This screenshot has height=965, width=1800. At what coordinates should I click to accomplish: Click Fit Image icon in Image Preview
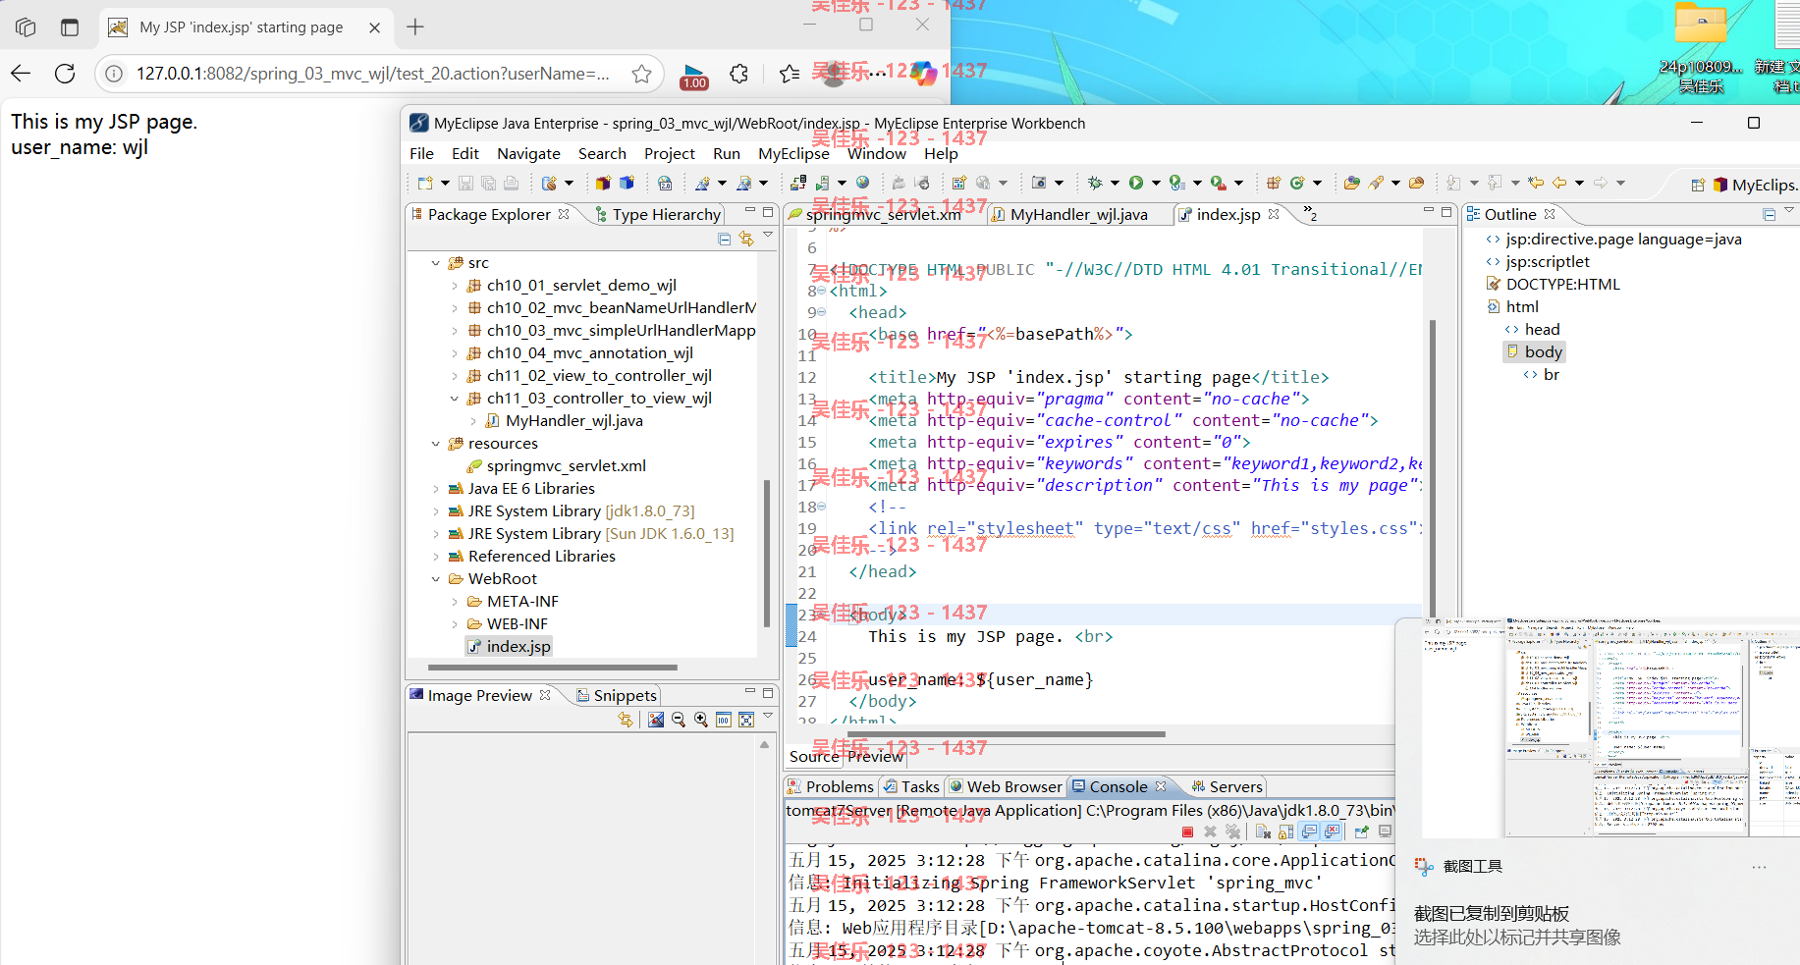[x=746, y=720]
